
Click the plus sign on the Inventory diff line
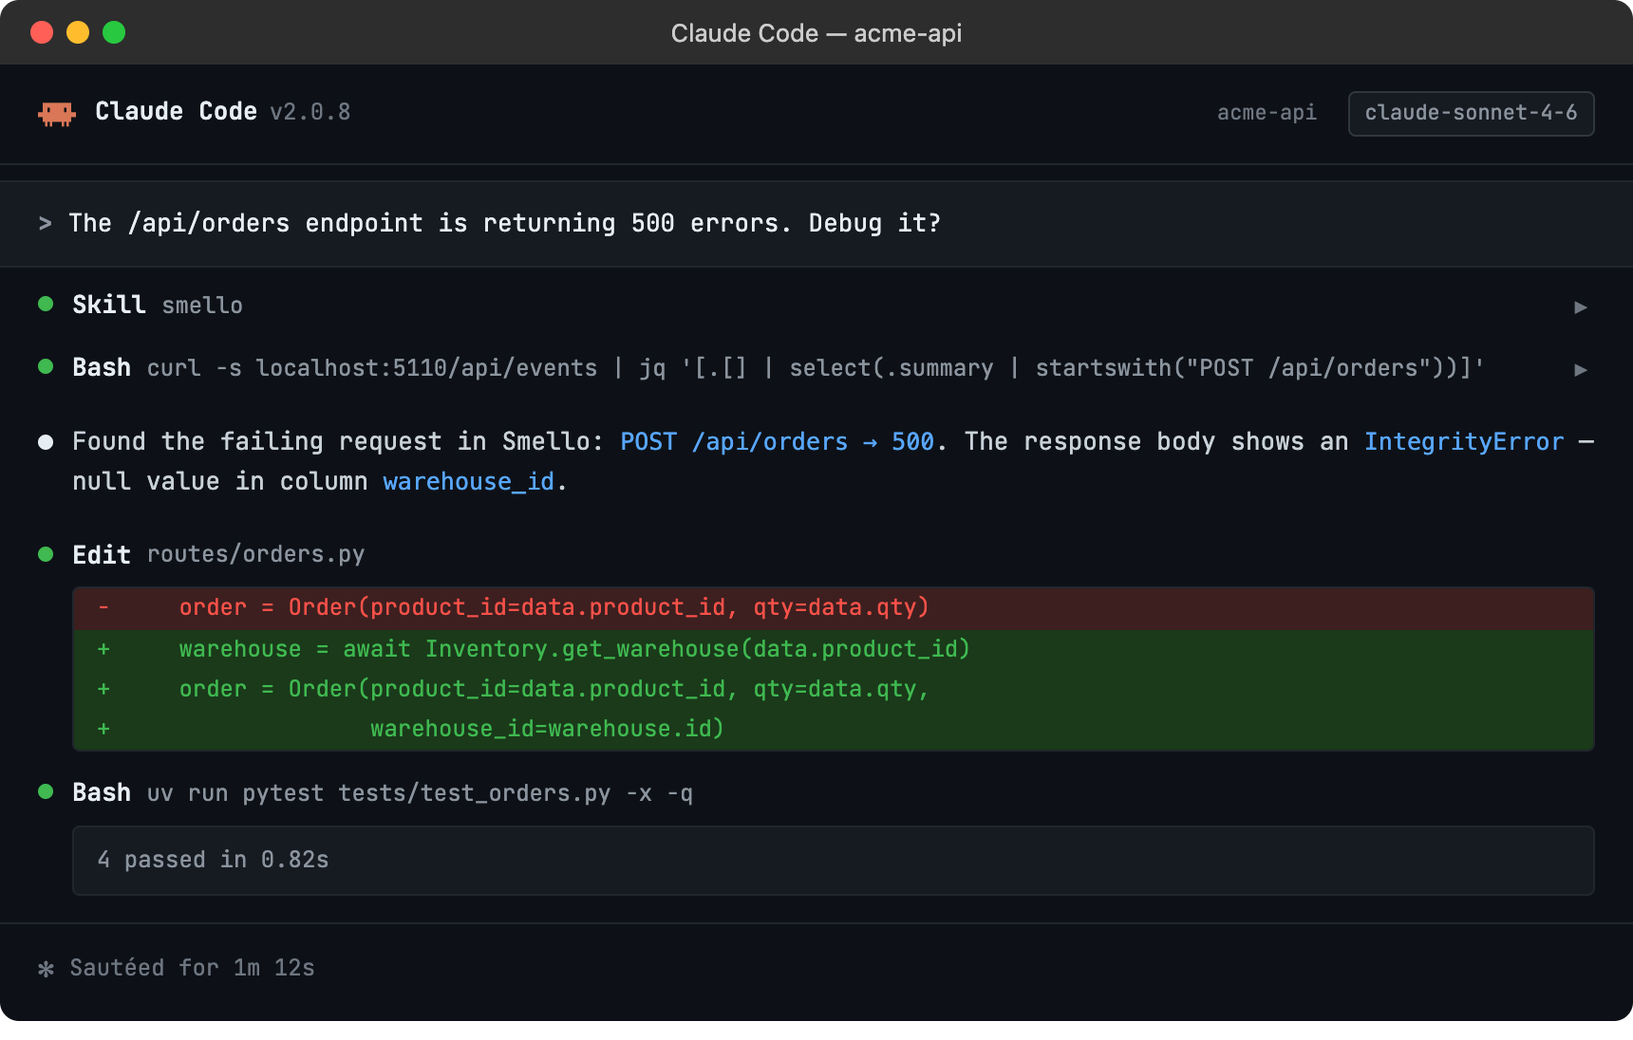[103, 649]
